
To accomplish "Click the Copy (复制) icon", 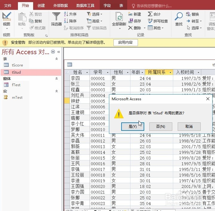I will coord(31,21).
